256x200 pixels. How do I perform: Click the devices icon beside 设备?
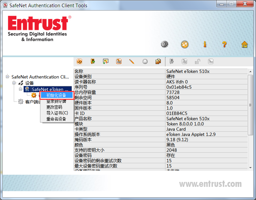[x=21, y=83]
